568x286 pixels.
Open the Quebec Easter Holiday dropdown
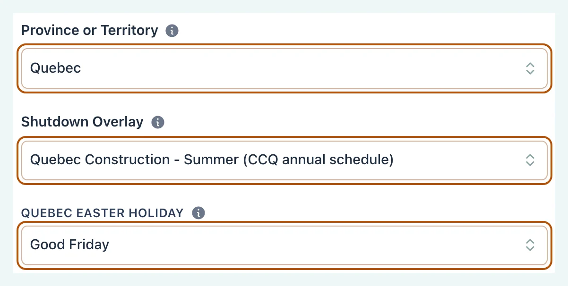point(284,245)
